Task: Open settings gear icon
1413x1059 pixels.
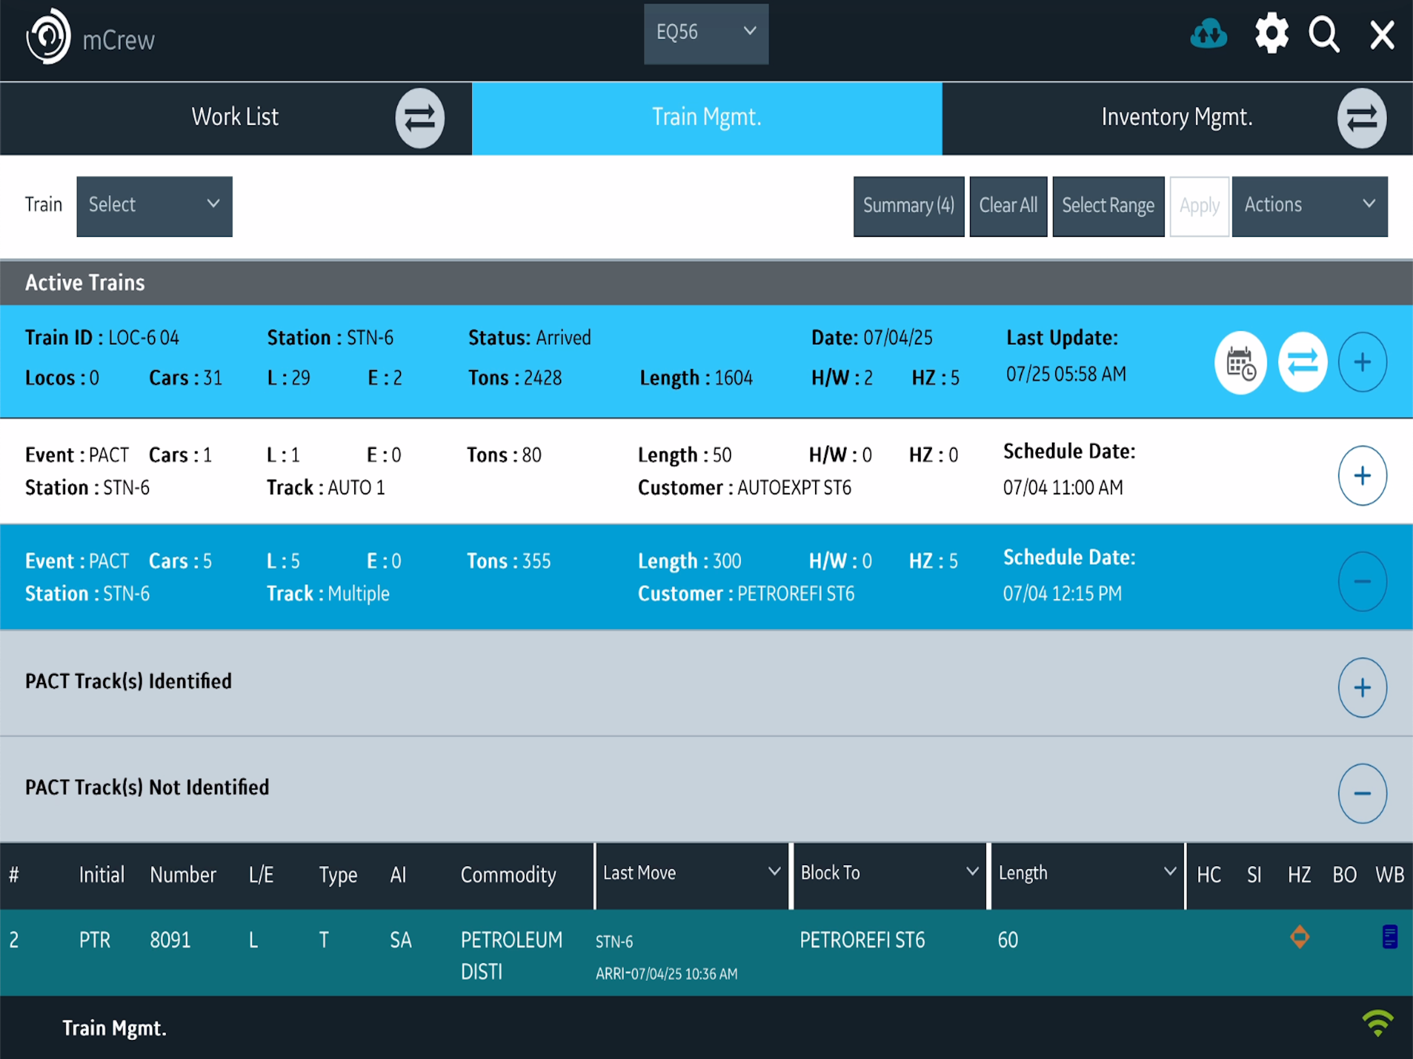Action: click(1271, 33)
